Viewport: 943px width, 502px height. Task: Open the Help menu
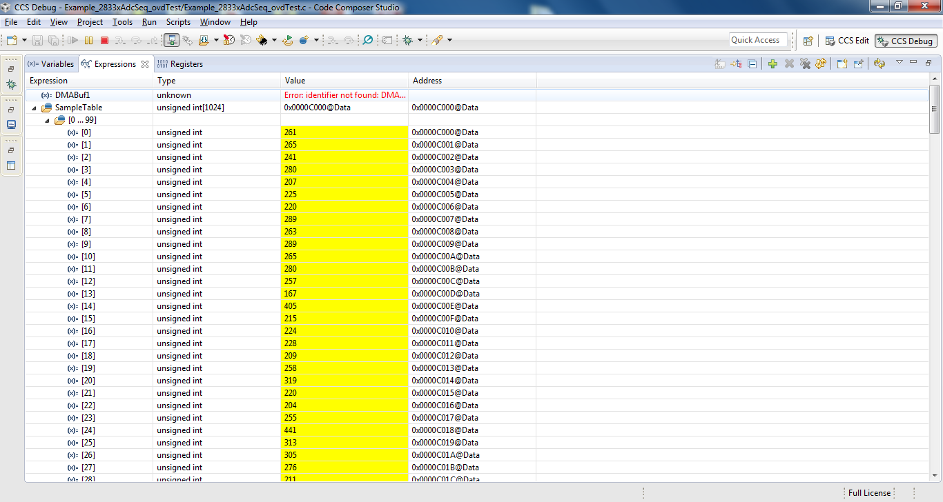[249, 22]
